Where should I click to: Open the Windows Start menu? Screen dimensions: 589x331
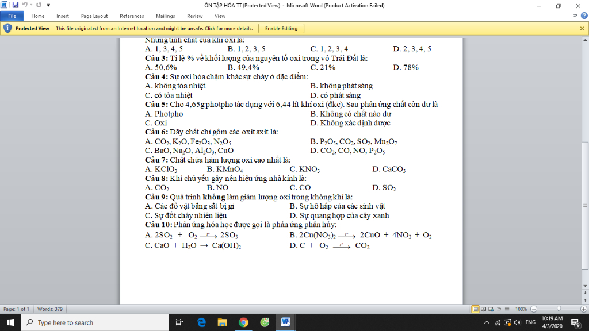click(x=10, y=322)
